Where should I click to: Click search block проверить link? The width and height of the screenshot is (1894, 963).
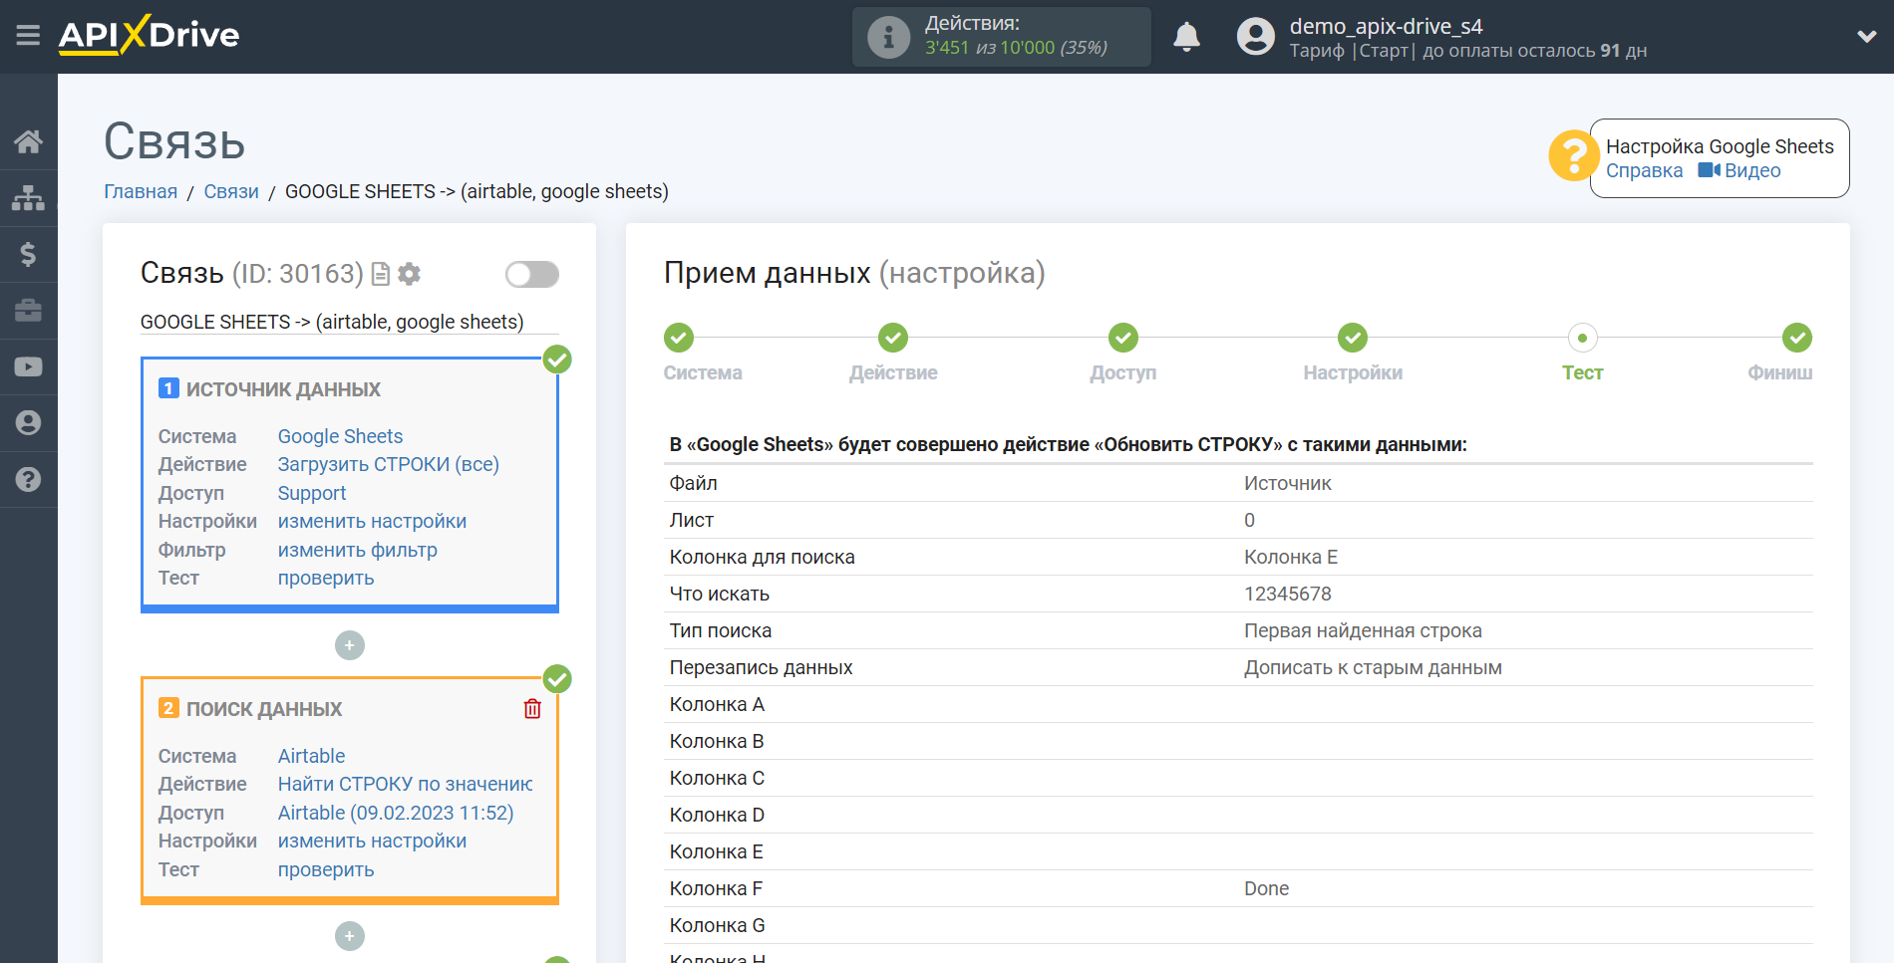[x=325, y=869]
